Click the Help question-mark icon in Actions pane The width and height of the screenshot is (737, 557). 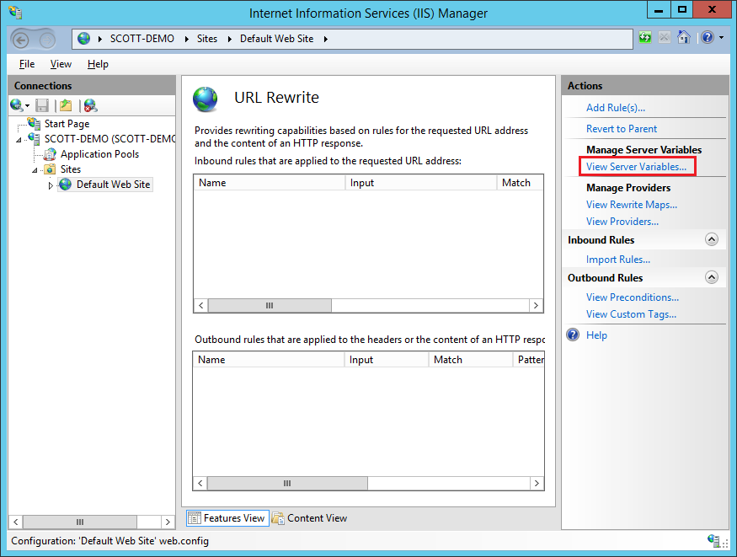[x=574, y=335]
